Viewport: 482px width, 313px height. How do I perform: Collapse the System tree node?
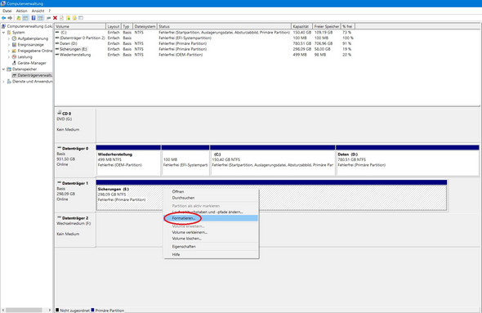click(4, 33)
